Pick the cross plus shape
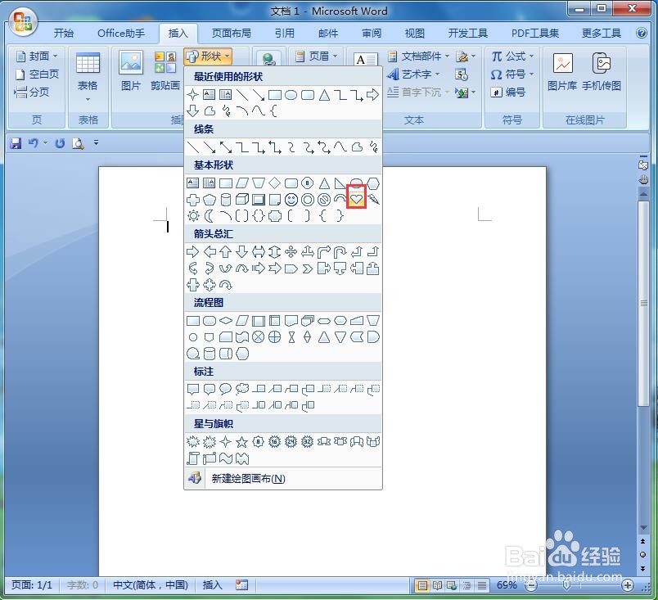The width and height of the screenshot is (658, 600). [193, 200]
